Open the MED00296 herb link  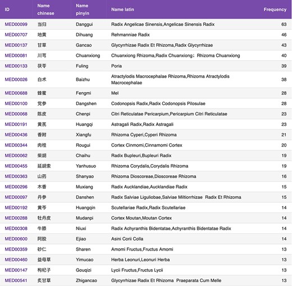coord(16,187)
